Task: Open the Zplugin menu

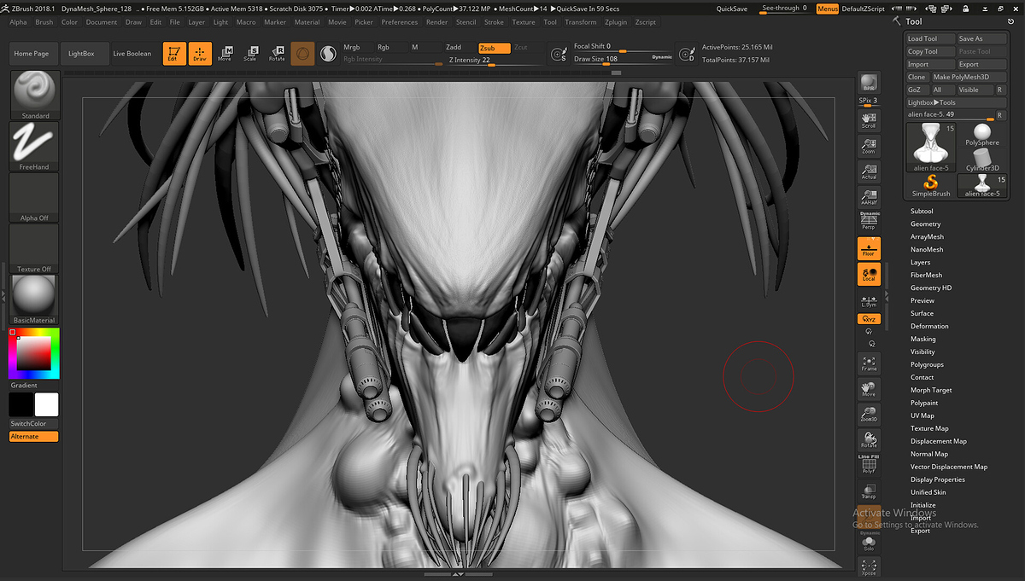Action: click(615, 22)
